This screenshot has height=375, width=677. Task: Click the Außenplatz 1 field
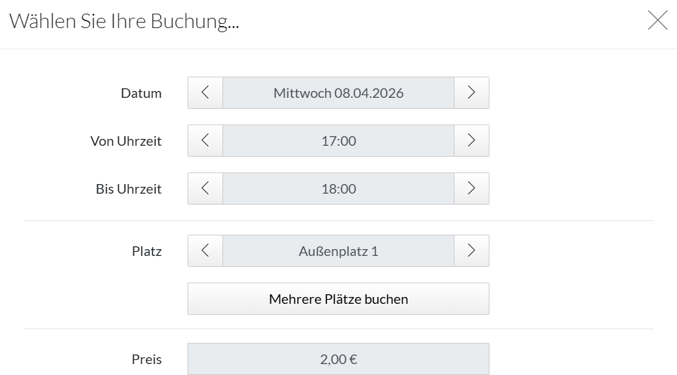[x=338, y=251]
